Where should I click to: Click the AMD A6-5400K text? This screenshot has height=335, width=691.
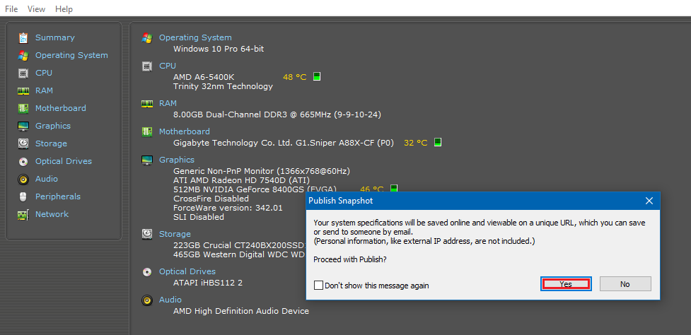[204, 77]
